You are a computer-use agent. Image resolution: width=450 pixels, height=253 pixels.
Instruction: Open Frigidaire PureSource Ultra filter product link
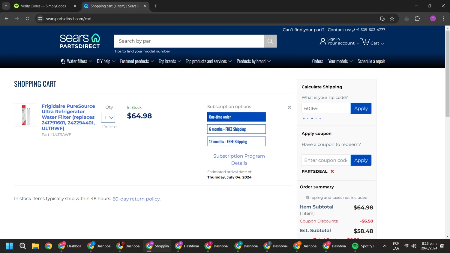tap(68, 117)
